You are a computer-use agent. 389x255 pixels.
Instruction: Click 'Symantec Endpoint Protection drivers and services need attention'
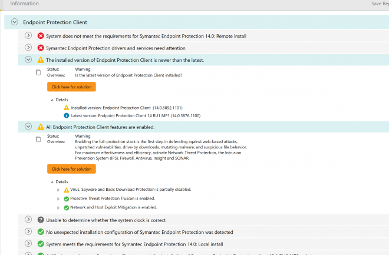tap(116, 48)
